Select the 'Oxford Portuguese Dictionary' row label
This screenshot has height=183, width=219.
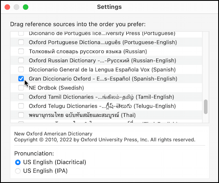[x=103, y=42]
